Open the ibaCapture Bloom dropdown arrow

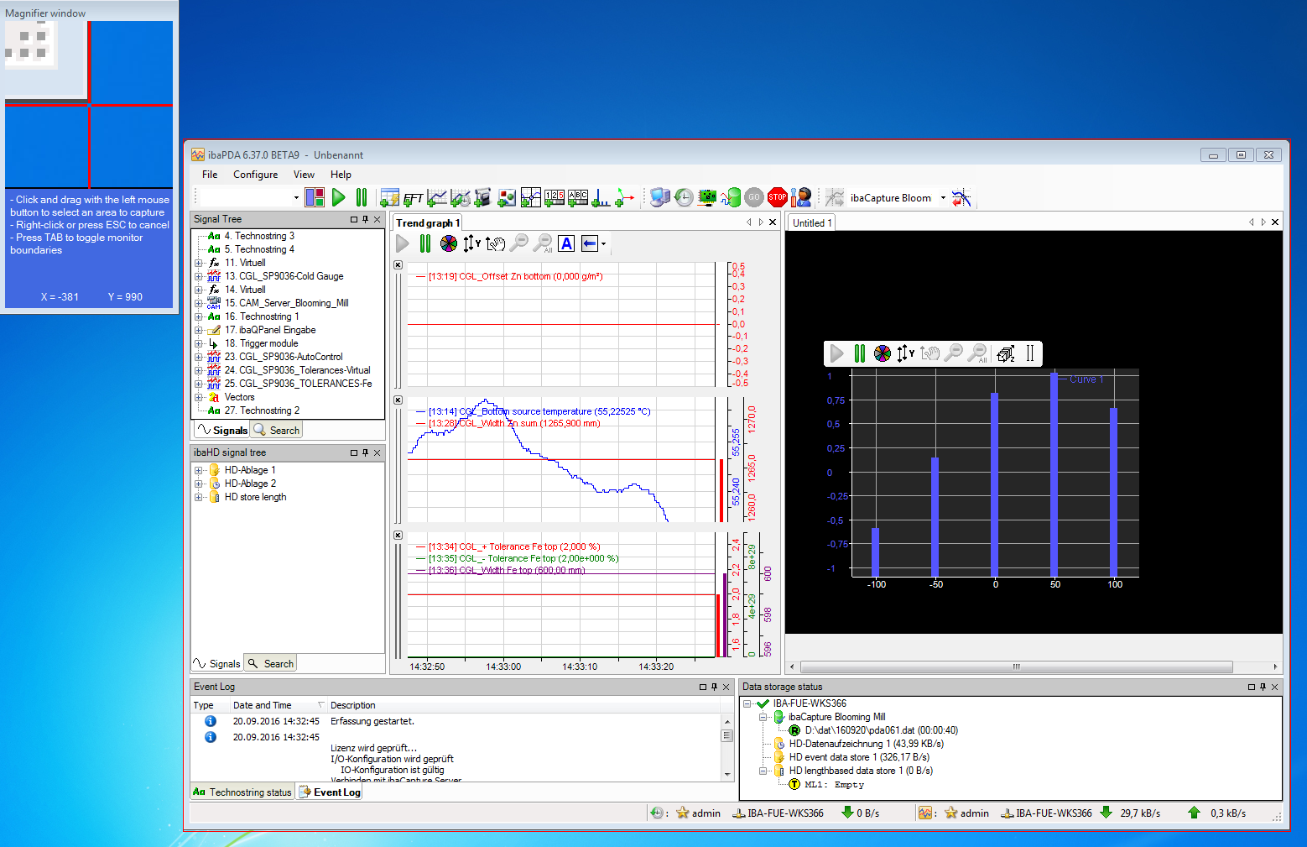pyautogui.click(x=943, y=198)
